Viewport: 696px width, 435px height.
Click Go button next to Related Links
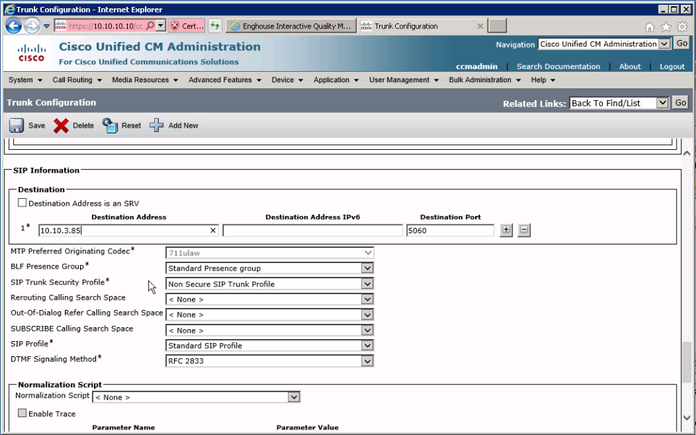tap(681, 103)
